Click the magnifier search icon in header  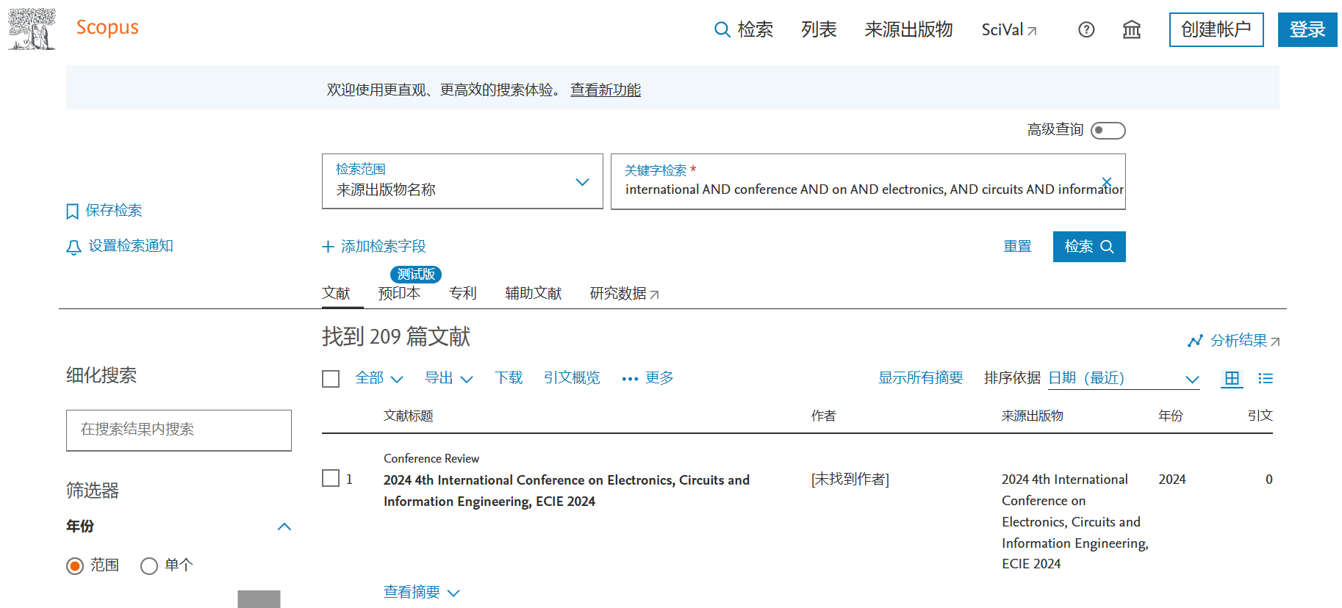tap(722, 29)
